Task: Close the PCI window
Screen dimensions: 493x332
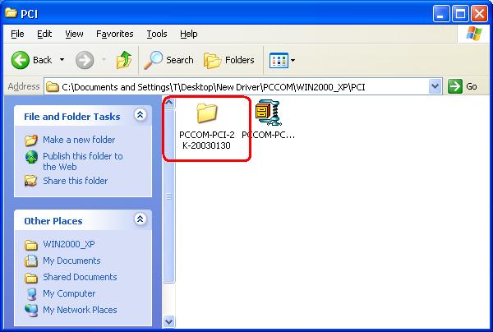Action: coord(480,14)
